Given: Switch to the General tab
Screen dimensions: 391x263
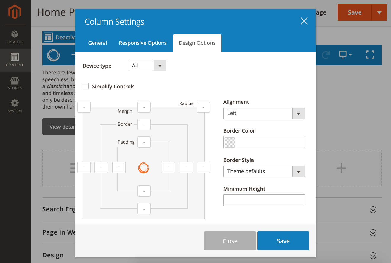Looking at the screenshot, I should pyautogui.click(x=97, y=43).
